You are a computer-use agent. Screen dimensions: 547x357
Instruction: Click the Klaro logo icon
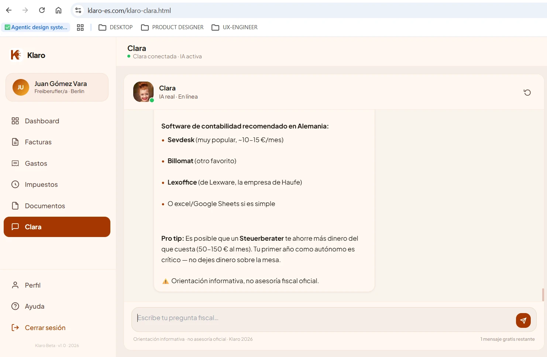click(x=16, y=55)
